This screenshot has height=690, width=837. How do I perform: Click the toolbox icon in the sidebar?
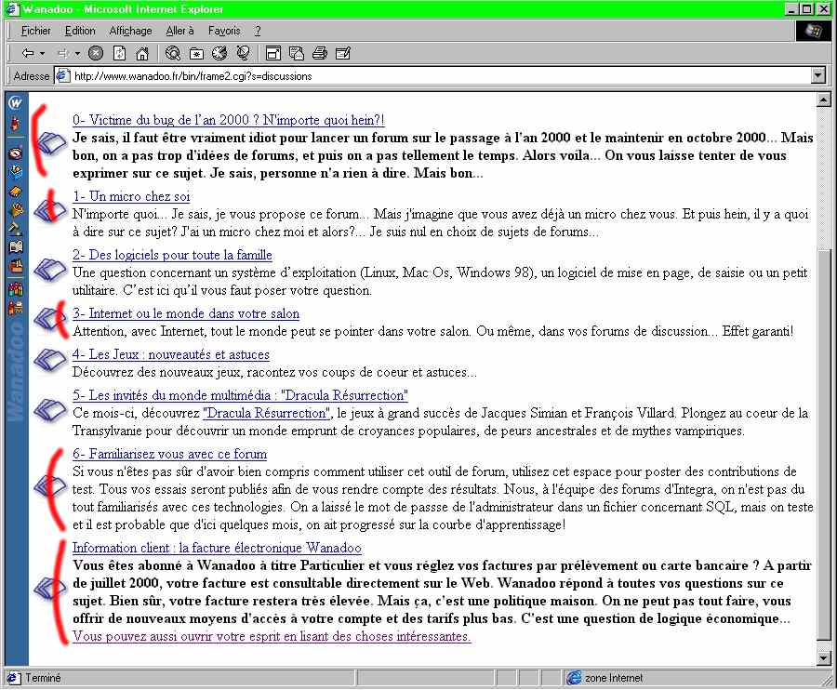16,265
